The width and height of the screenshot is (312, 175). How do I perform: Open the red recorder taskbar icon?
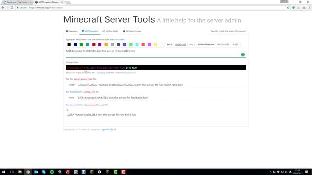tap(123, 172)
